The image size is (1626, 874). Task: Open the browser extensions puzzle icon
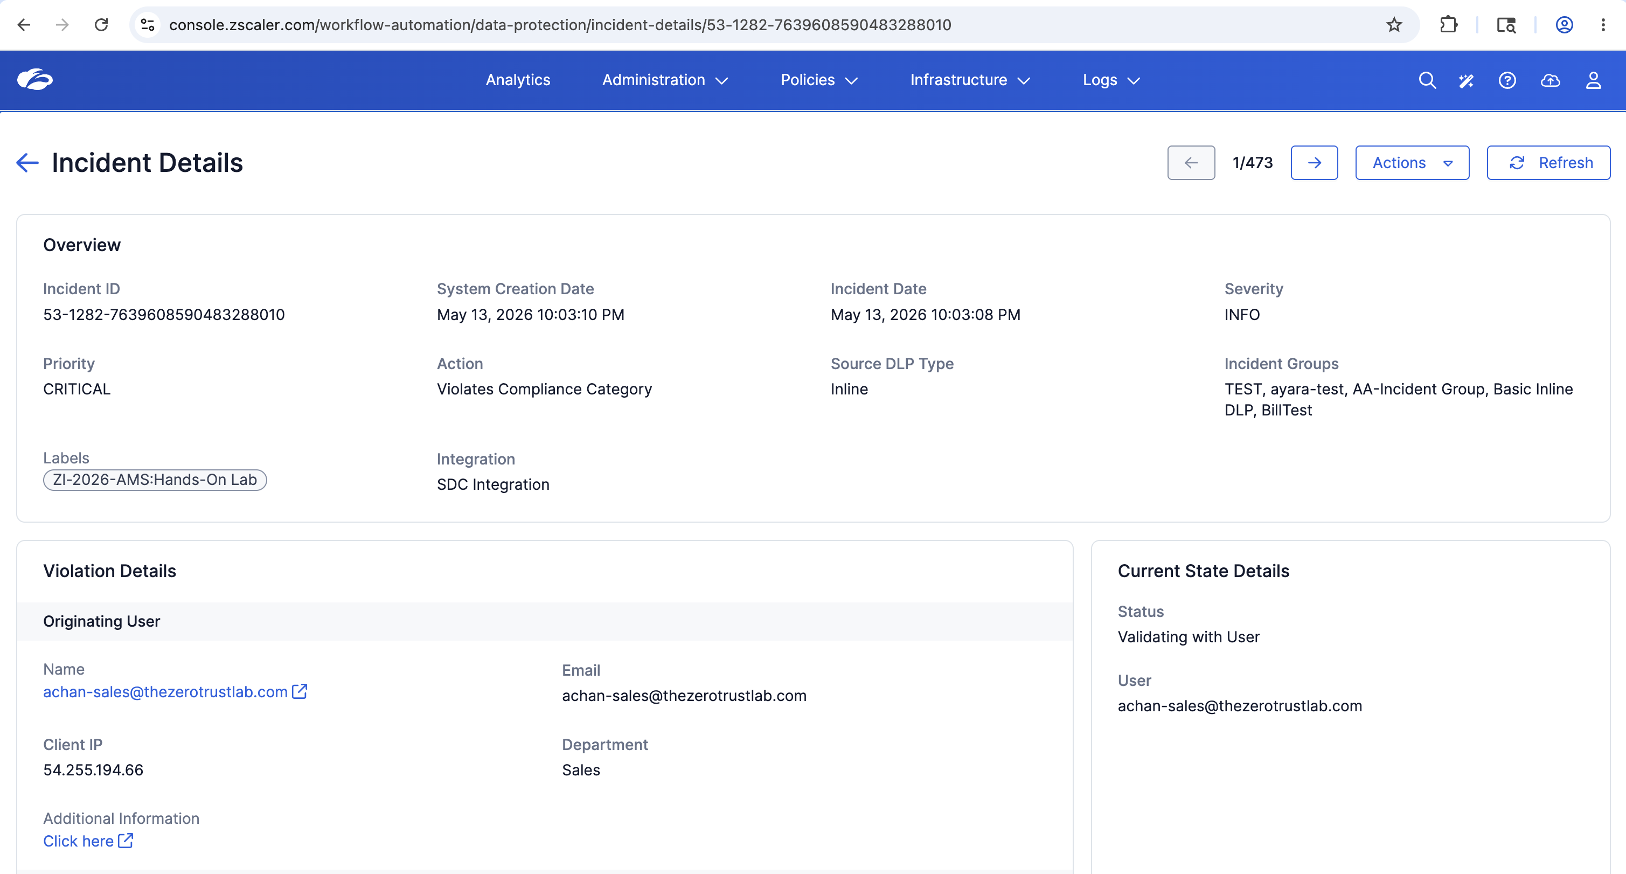(x=1449, y=25)
